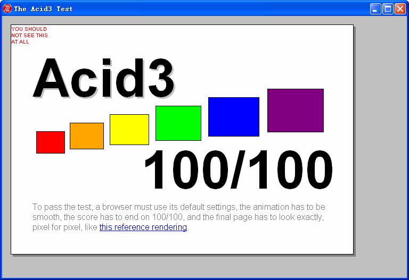Maximize the Acid3 Test window
The height and width of the screenshot is (280, 409).
pyautogui.click(x=388, y=9)
